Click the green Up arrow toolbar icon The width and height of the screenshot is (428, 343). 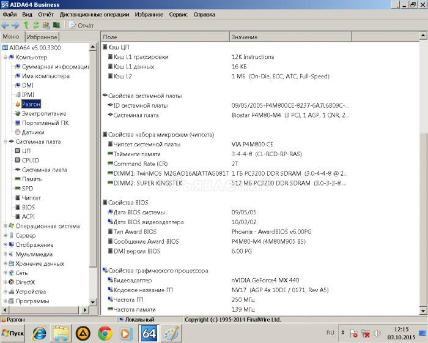click(26, 25)
